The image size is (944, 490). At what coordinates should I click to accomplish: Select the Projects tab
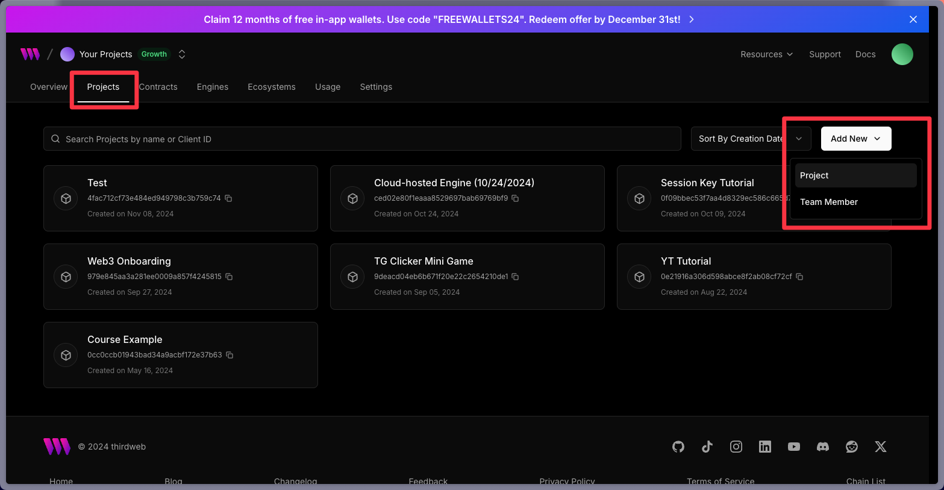103,87
